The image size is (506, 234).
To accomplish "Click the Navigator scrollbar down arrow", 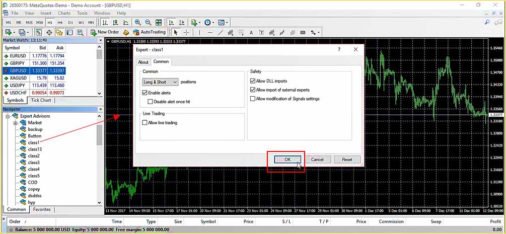I will click(99, 202).
